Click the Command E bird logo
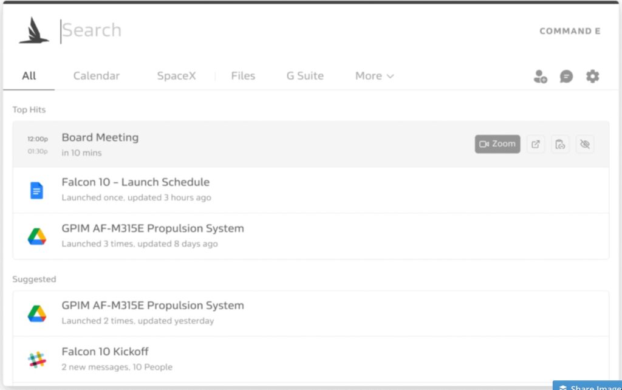The height and width of the screenshot is (390, 622). pos(34,30)
